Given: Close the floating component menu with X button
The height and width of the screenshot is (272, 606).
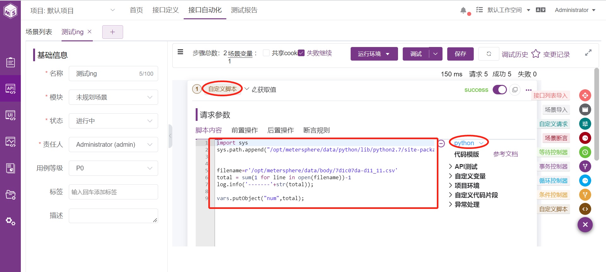Looking at the screenshot, I should point(585,225).
